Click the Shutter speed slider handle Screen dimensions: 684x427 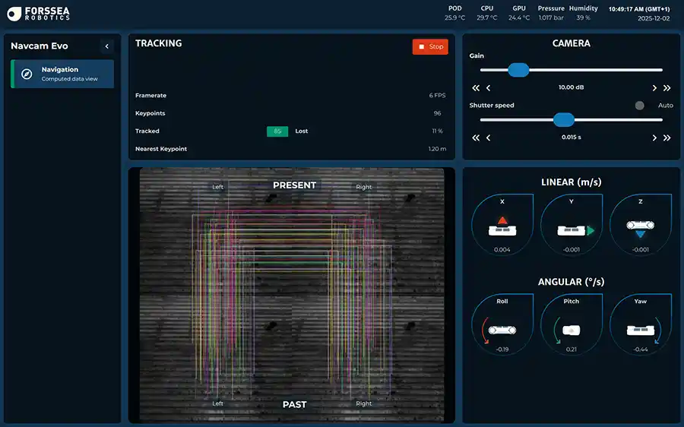pos(564,119)
